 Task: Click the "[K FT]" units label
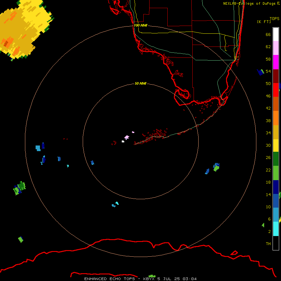click(x=264, y=22)
